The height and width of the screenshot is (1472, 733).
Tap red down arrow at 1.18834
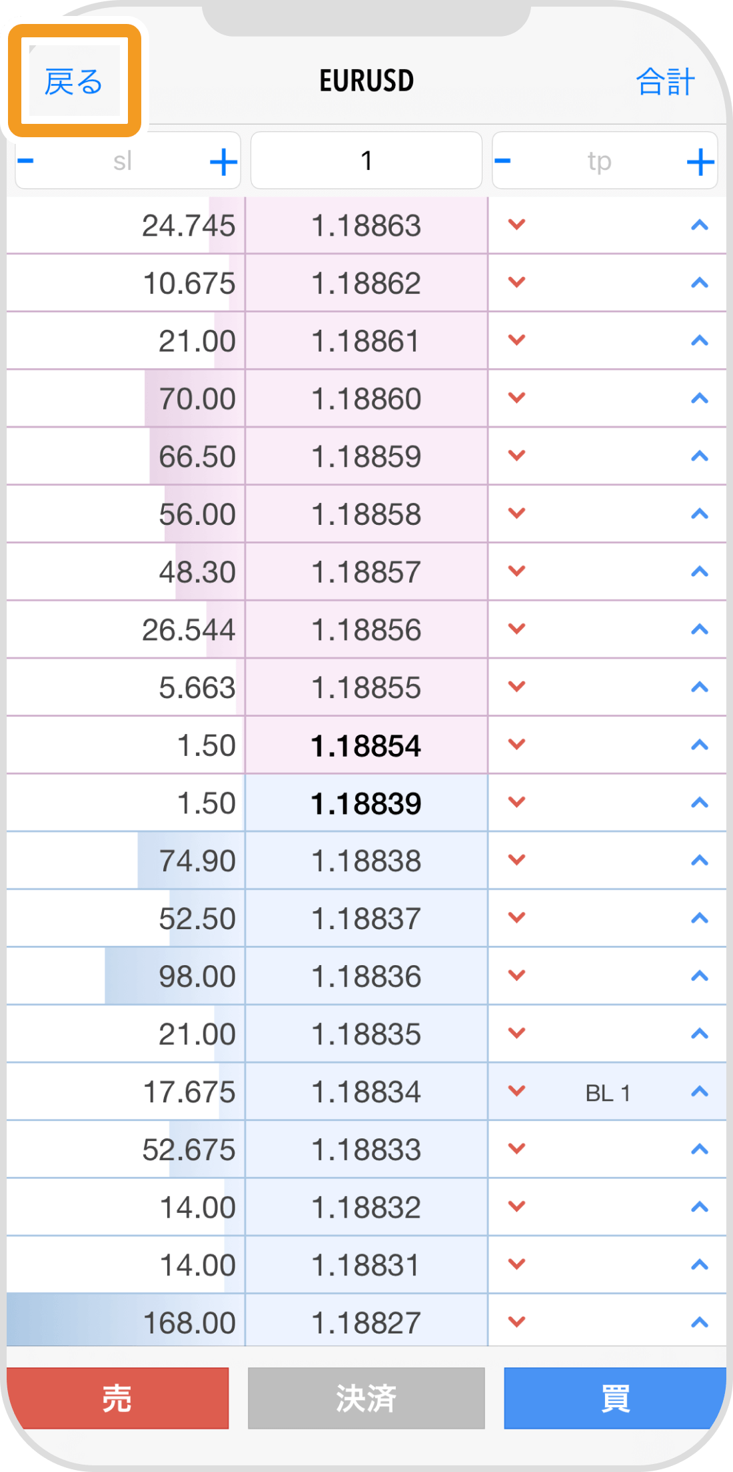(517, 1091)
